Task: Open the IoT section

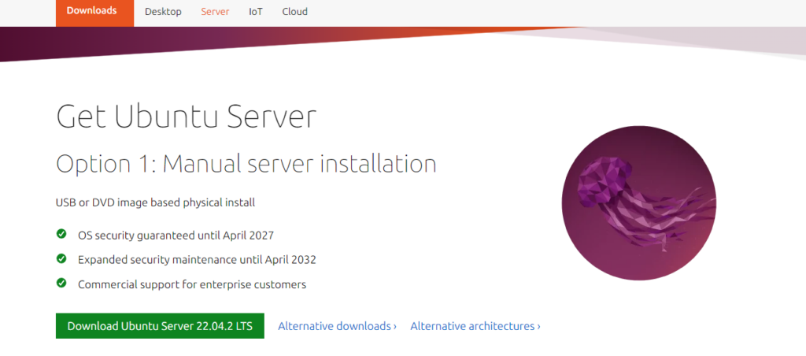Action: click(x=256, y=11)
